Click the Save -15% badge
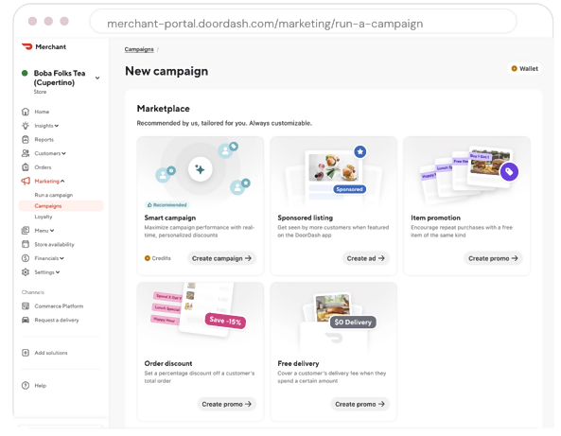561x436 pixels. coord(225,321)
